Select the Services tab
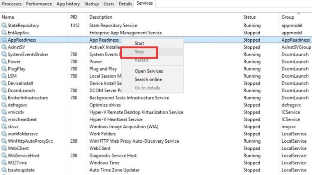The image size is (312, 175). (145, 3)
